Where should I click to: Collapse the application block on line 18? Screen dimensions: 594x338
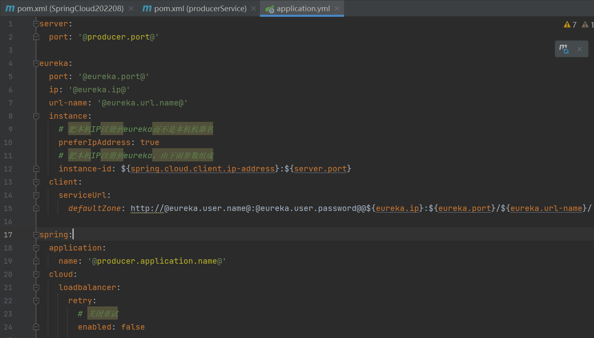[36, 248]
